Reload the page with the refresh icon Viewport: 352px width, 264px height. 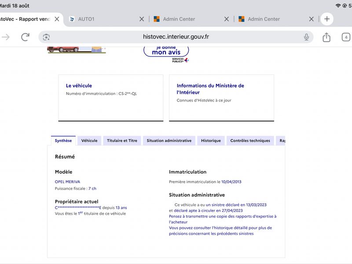(25, 37)
